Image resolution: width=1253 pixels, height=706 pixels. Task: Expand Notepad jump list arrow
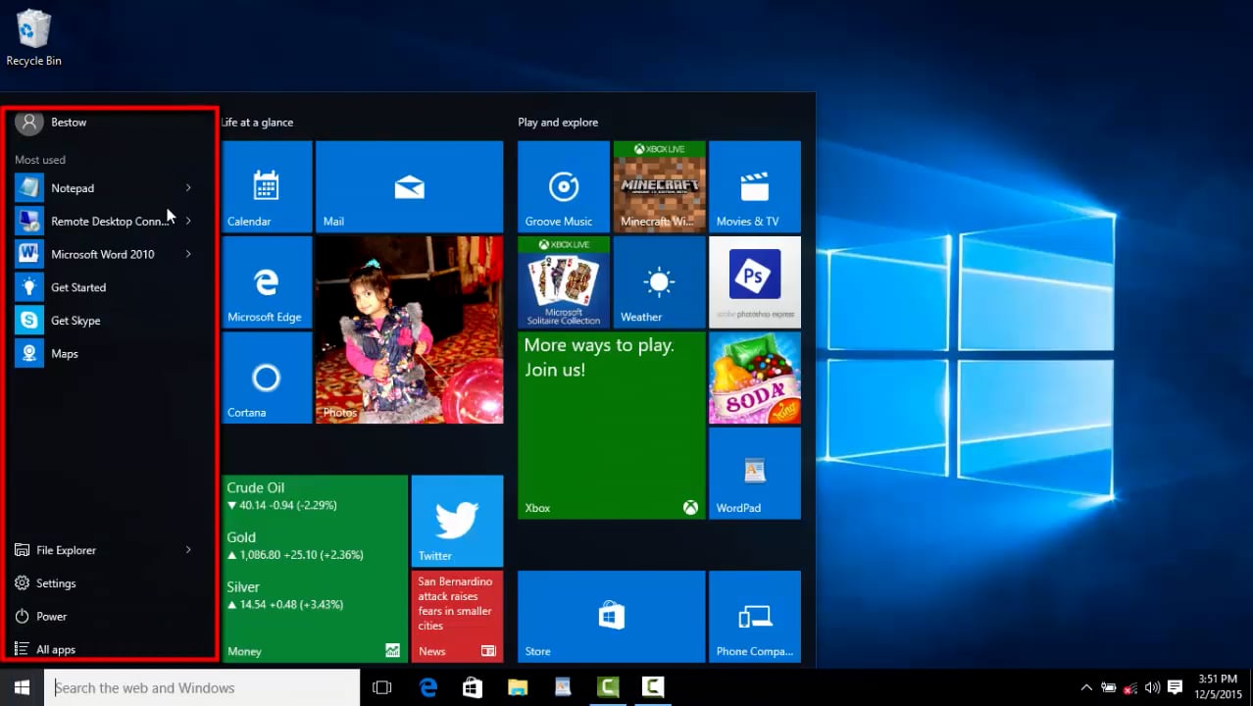tap(188, 188)
